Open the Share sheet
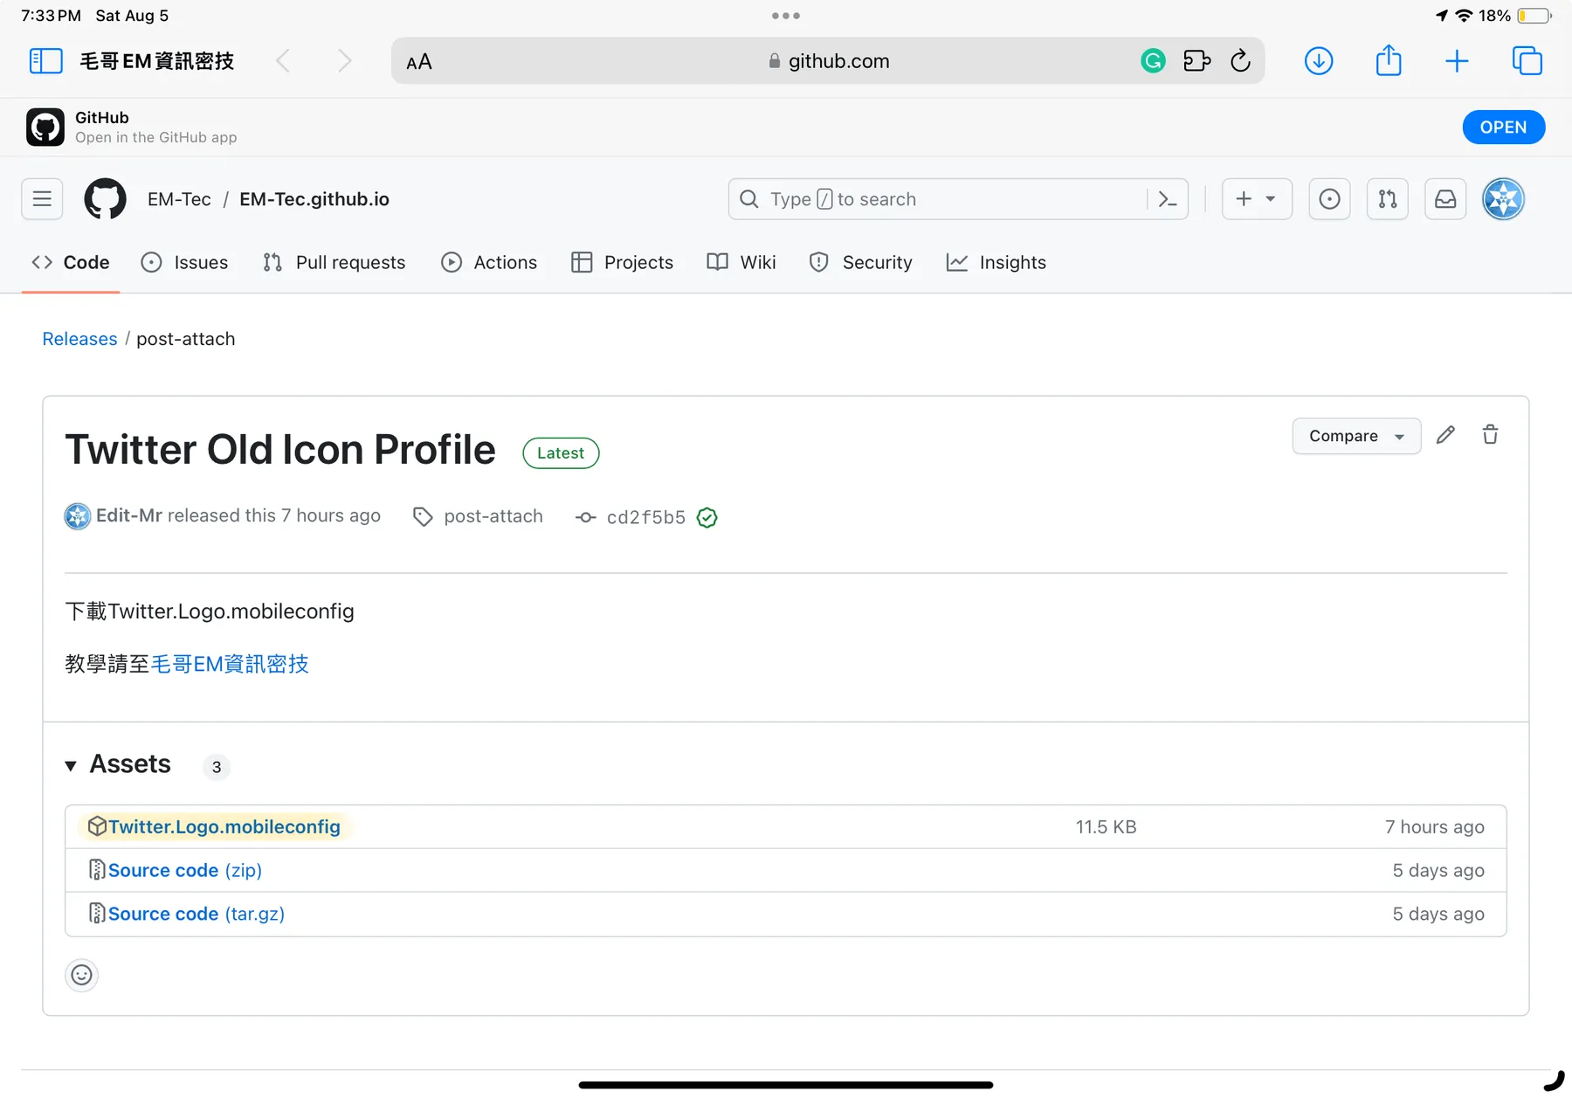This screenshot has width=1572, height=1098. [1389, 60]
